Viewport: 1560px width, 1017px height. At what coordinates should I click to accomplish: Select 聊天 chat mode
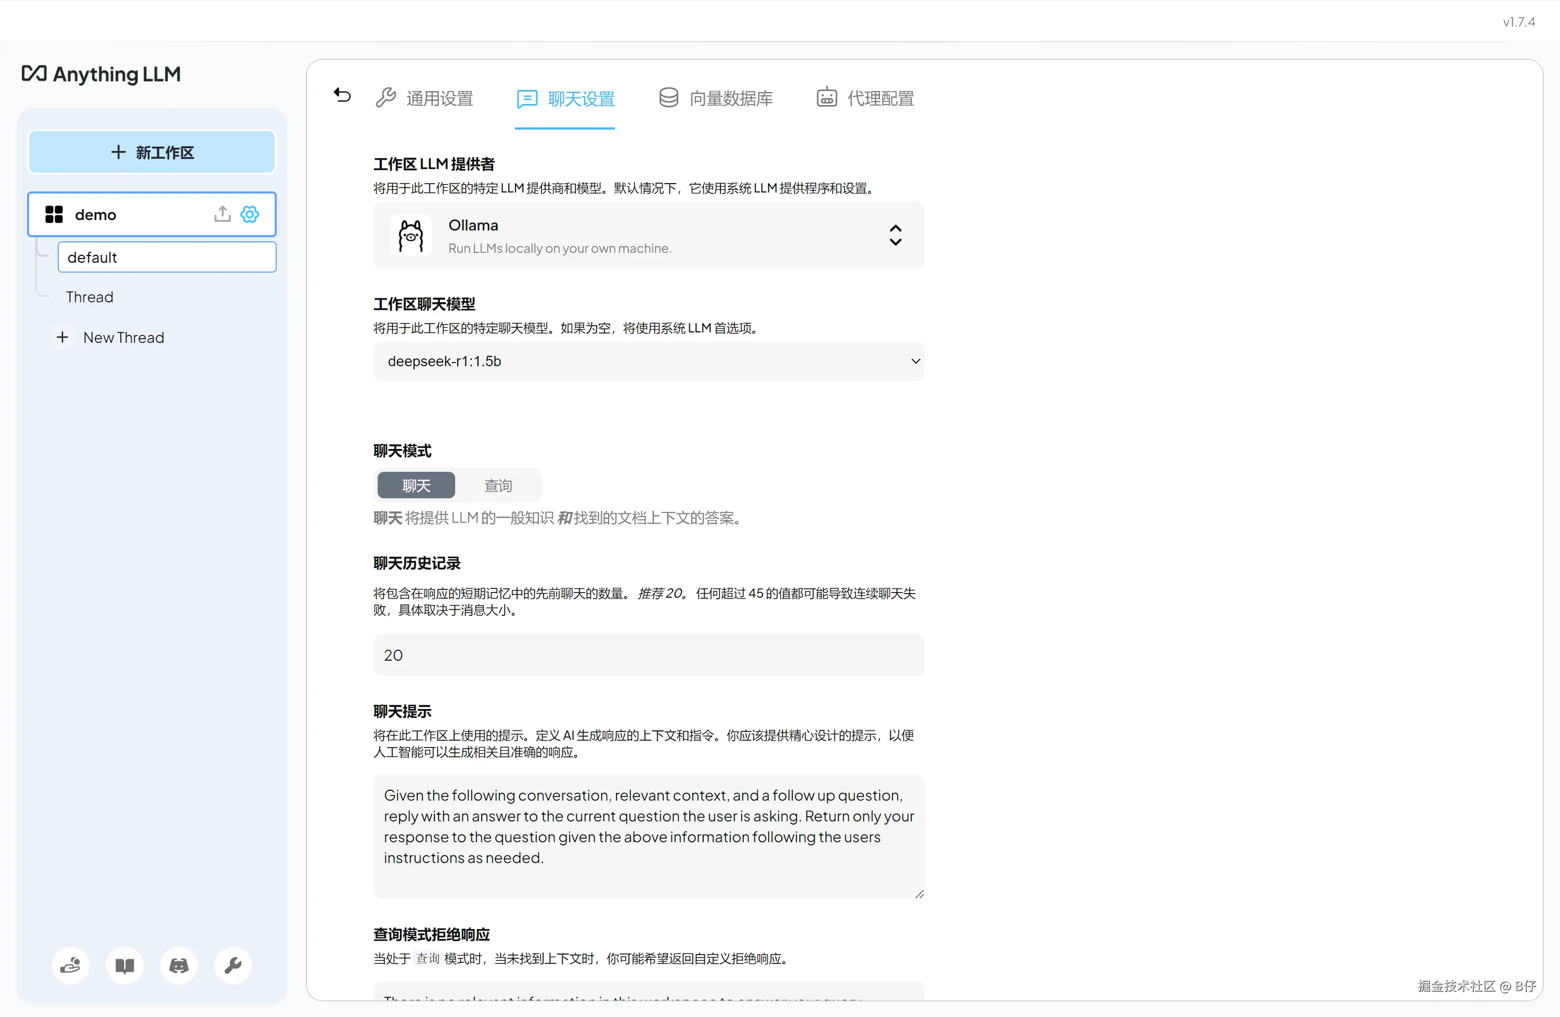(x=416, y=485)
